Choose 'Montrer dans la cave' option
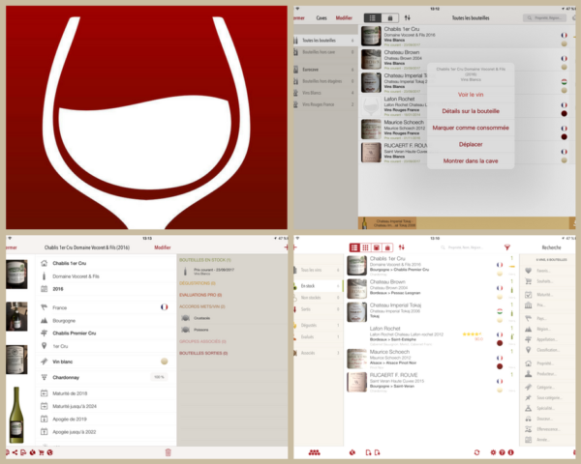This screenshot has height=464, width=581. [x=471, y=161]
